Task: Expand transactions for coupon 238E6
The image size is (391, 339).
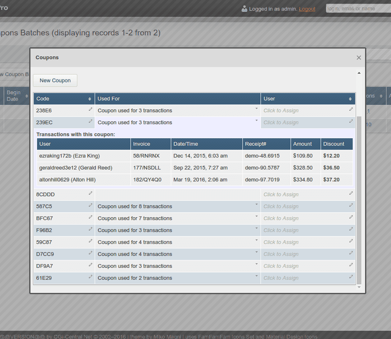Action: (x=256, y=109)
